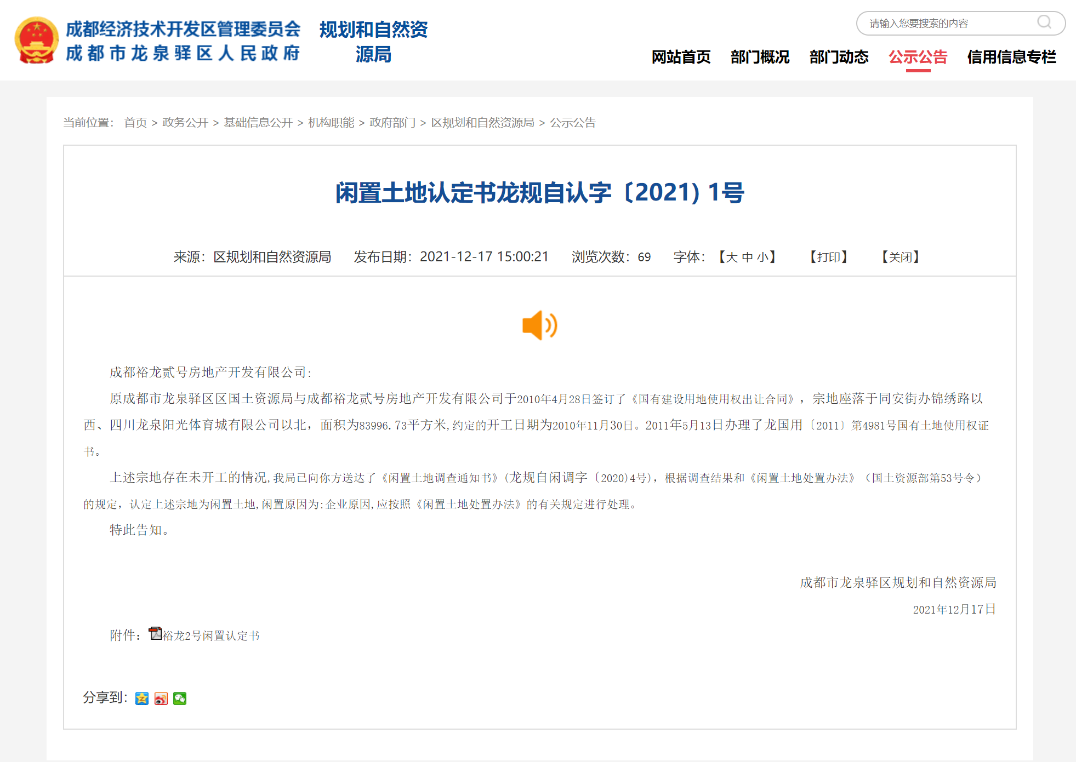
Task: Open 区规划和自然资源局 breadcrumb link
Action: [482, 123]
